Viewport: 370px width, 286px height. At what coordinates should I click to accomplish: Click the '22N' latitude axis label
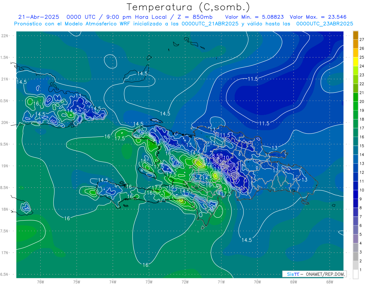5,35
